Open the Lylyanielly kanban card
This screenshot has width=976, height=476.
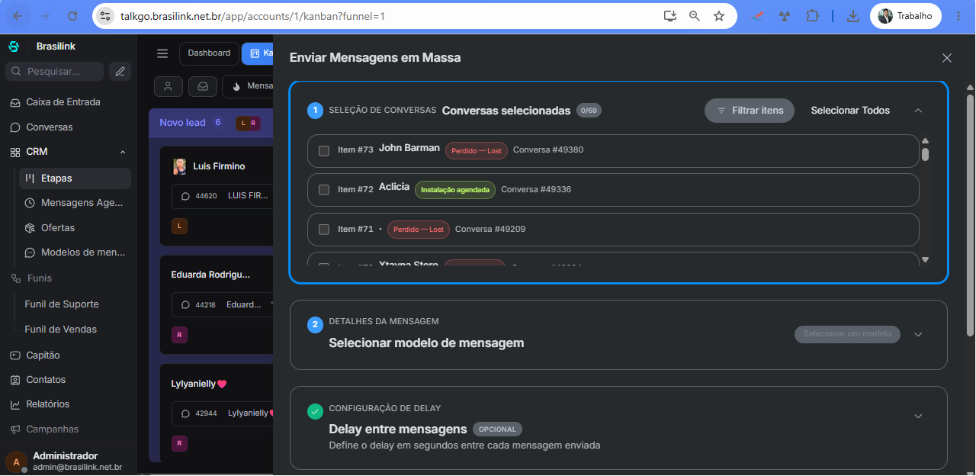pyautogui.click(x=217, y=413)
